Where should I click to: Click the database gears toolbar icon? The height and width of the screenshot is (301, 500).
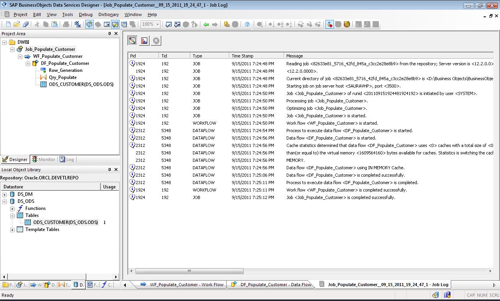tap(227, 24)
